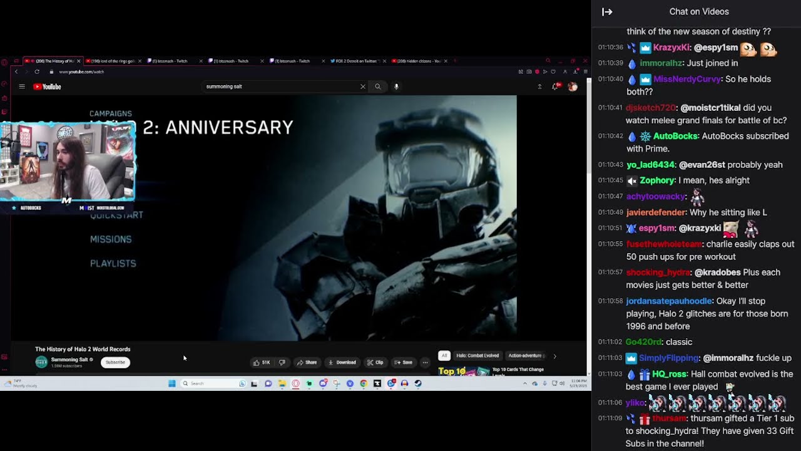
Task: Open File Explorer from the taskbar
Action: 282,383
